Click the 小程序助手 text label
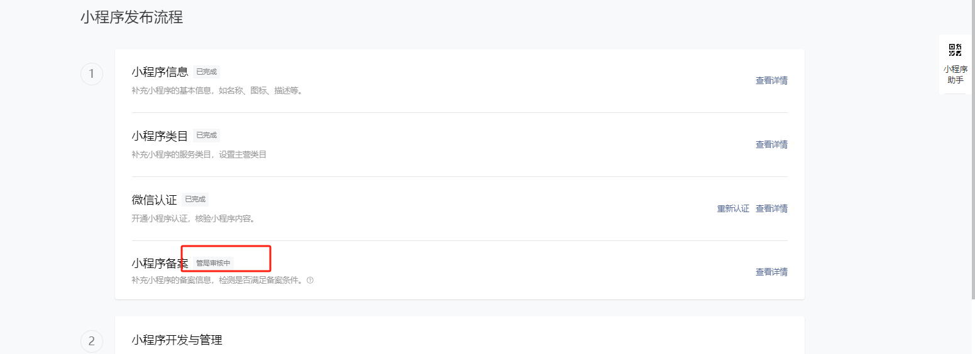 click(x=955, y=75)
